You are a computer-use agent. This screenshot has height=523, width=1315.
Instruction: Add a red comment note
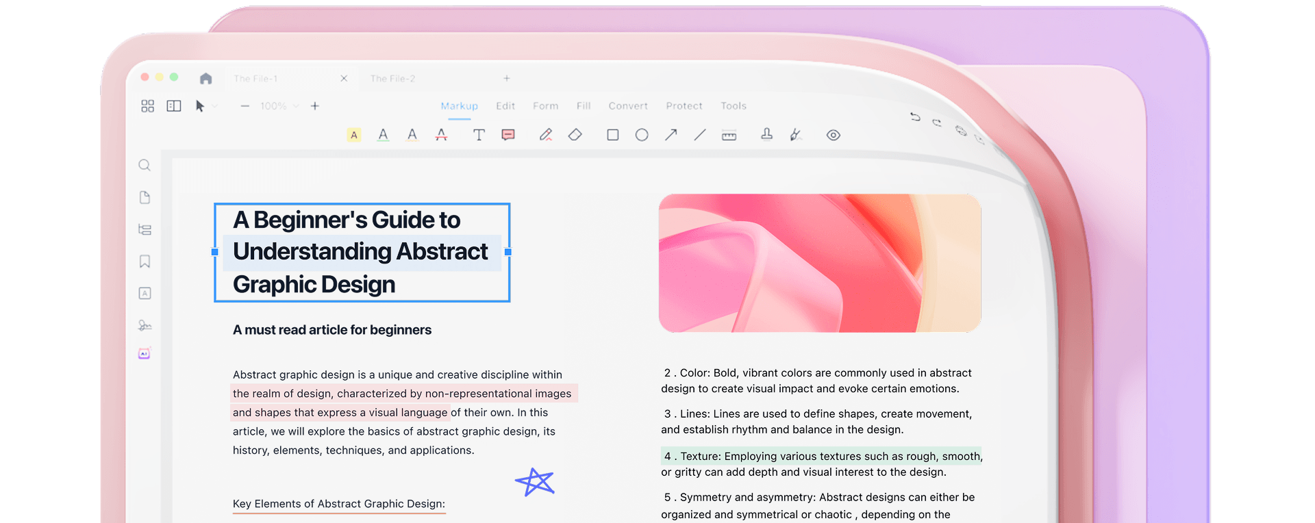click(508, 135)
